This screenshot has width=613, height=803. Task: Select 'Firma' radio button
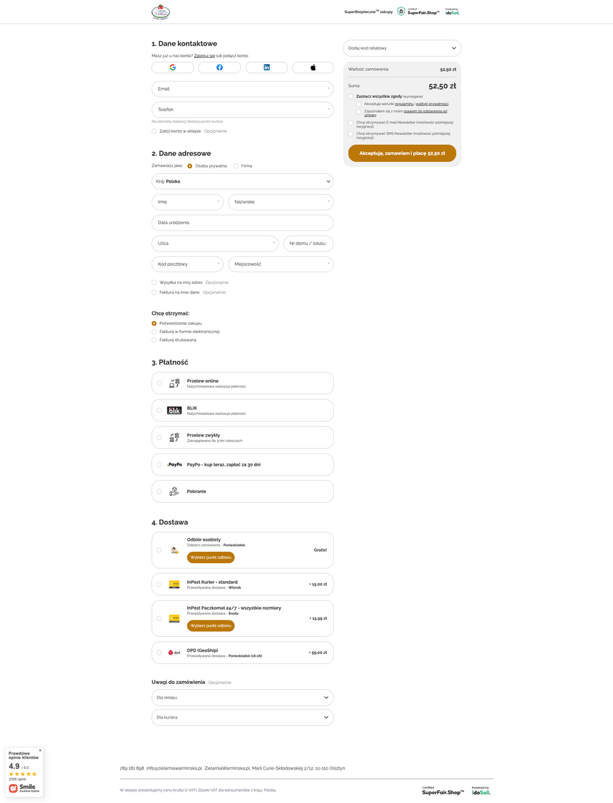point(236,166)
